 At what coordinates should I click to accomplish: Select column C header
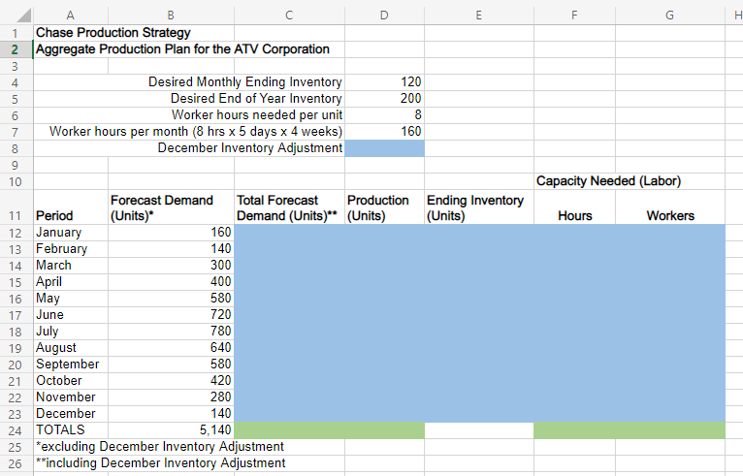(289, 16)
